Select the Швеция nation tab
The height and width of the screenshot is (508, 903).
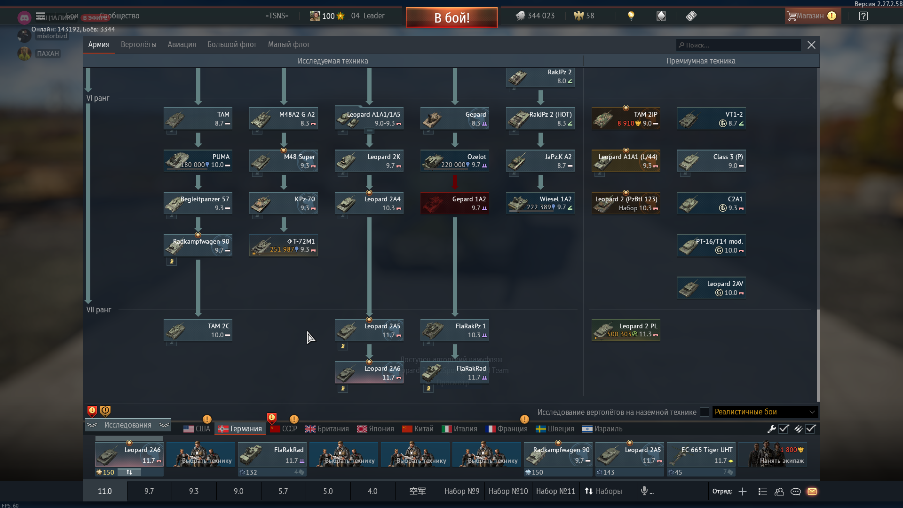point(555,429)
